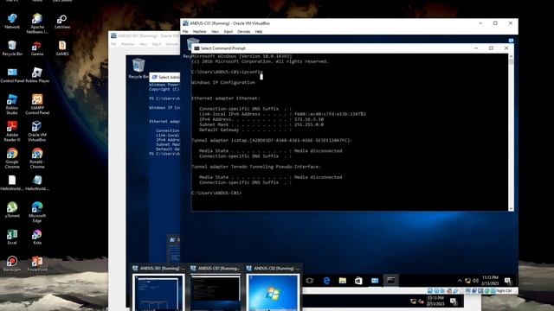Screen dimensions: 554x311
Task: Click the network error tray icon in ANDUS-S01 taskbar
Action: 413,301
